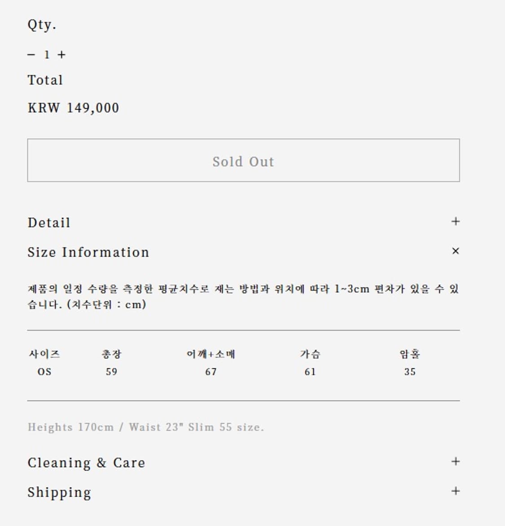The image size is (505, 526).
Task: Click the 어깨+소매 column header
Action: click(x=211, y=354)
